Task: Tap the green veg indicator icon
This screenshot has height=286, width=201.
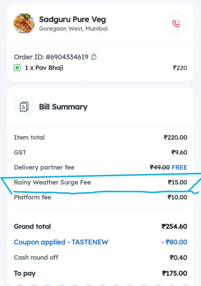Action: 17,68
